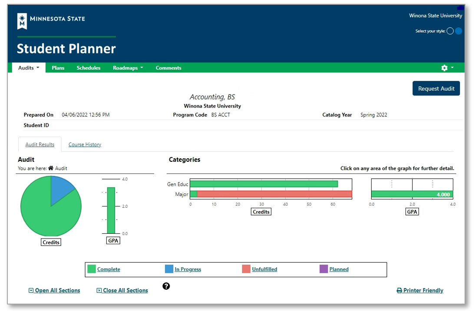
Task: Open the Audits dropdown menu
Action: 29,68
